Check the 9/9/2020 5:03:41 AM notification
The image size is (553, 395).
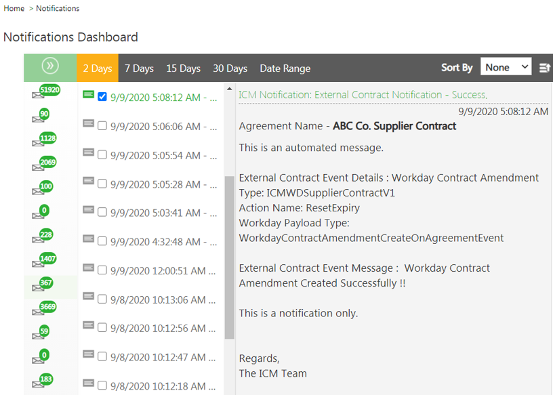(102, 212)
